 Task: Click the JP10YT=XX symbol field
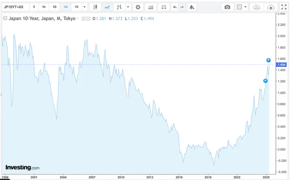point(16,7)
